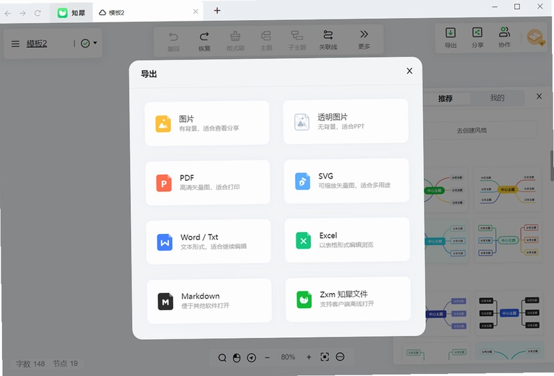
Task: Switch to the 我的 styles tab
Action: point(497,98)
